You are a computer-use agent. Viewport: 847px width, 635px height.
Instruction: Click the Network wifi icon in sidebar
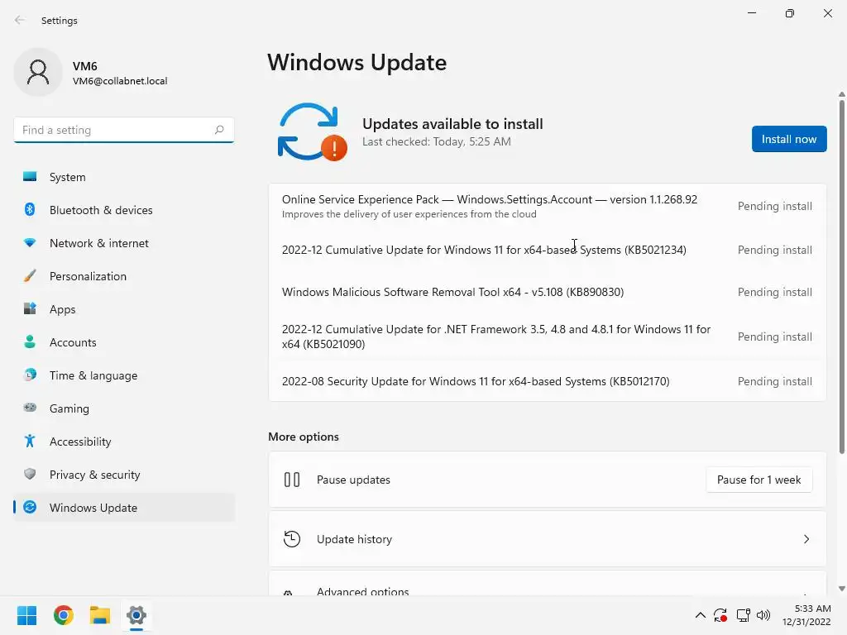click(30, 243)
